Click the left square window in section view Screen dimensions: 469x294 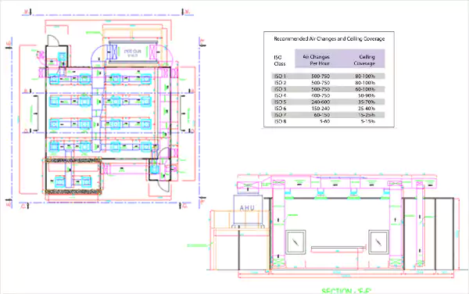pyautogui.click(x=295, y=242)
